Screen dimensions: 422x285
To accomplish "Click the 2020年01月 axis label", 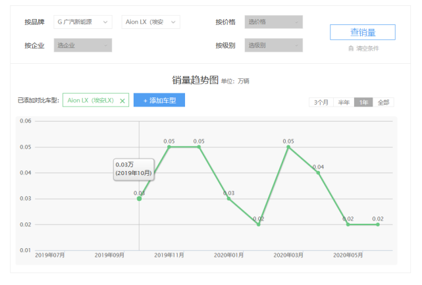I will pyautogui.click(x=228, y=255).
